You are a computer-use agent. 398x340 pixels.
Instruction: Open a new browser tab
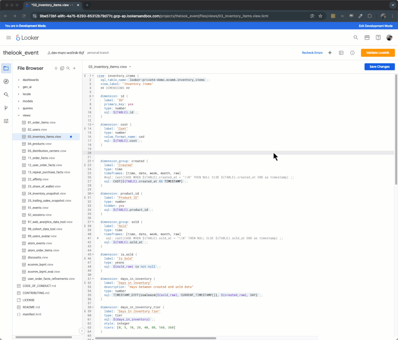87,5
